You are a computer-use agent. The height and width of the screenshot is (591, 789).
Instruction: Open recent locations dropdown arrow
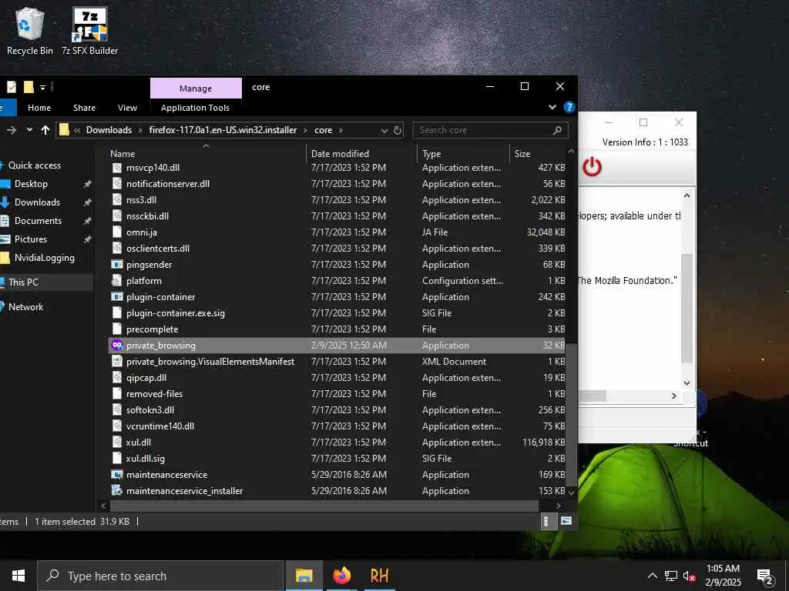30,129
